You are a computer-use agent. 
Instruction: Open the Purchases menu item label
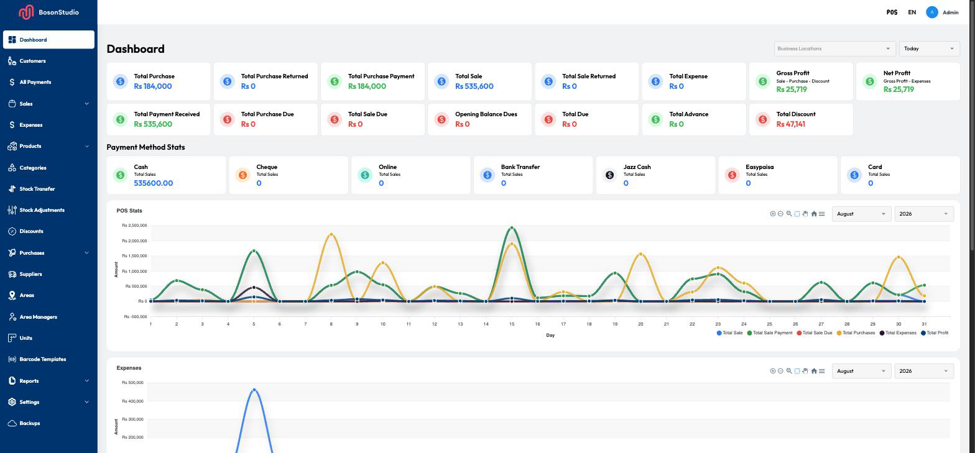32,253
